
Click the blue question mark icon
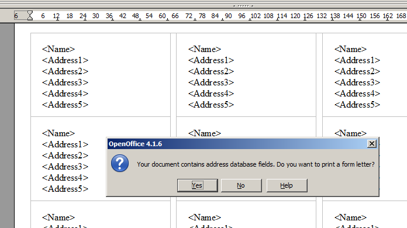[120, 163]
